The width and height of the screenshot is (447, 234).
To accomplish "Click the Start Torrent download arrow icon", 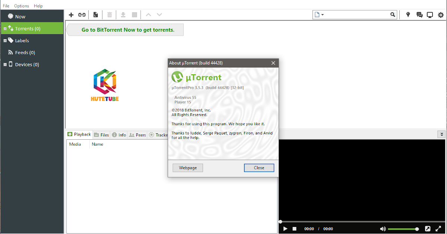I will click(x=123, y=15).
